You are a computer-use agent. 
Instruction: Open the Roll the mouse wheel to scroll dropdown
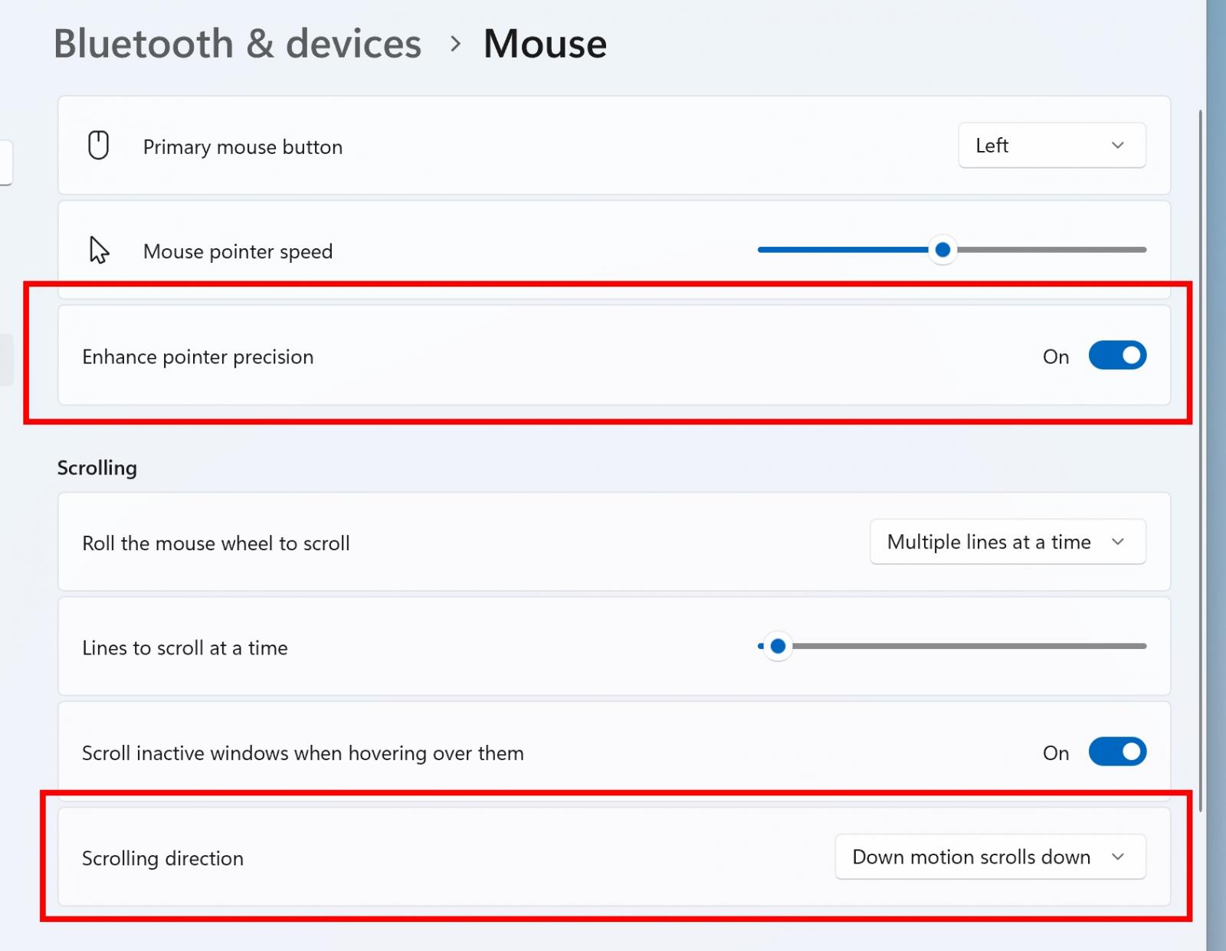[1007, 542]
